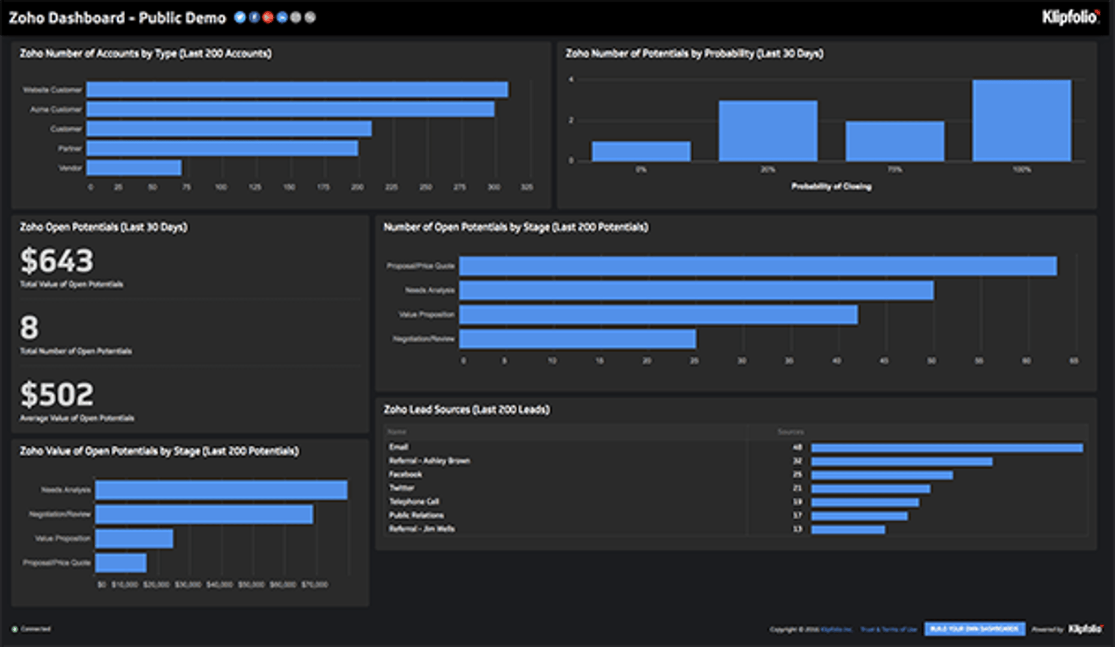
Task: Select Value Proposition bar in stage count chart
Action: click(659, 315)
